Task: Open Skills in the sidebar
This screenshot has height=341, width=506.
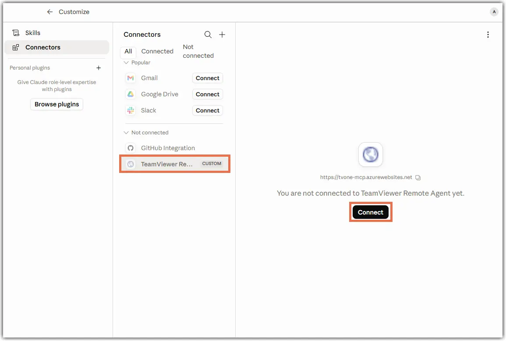Action: 57,33
